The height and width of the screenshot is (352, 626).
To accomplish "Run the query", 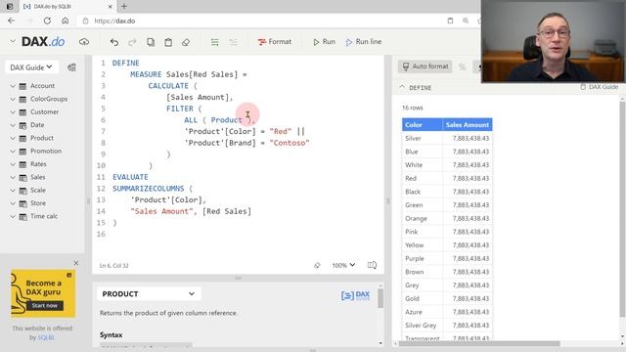I will [x=324, y=41].
